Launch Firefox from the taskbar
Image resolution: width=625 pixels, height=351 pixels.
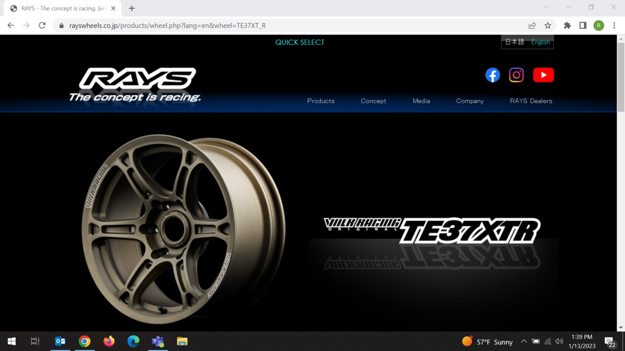tap(109, 341)
